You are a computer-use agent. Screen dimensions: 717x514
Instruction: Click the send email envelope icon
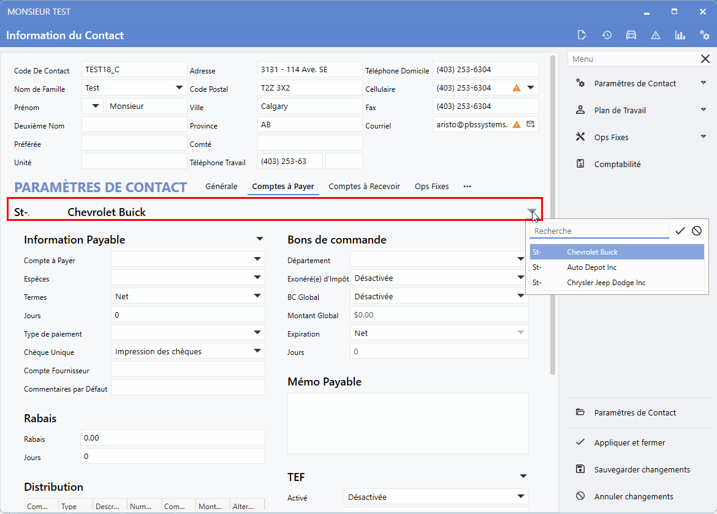[531, 124]
